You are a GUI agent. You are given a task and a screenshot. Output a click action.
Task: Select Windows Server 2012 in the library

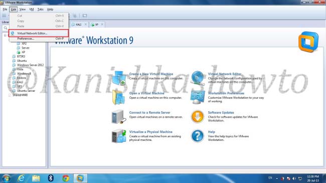31,65
